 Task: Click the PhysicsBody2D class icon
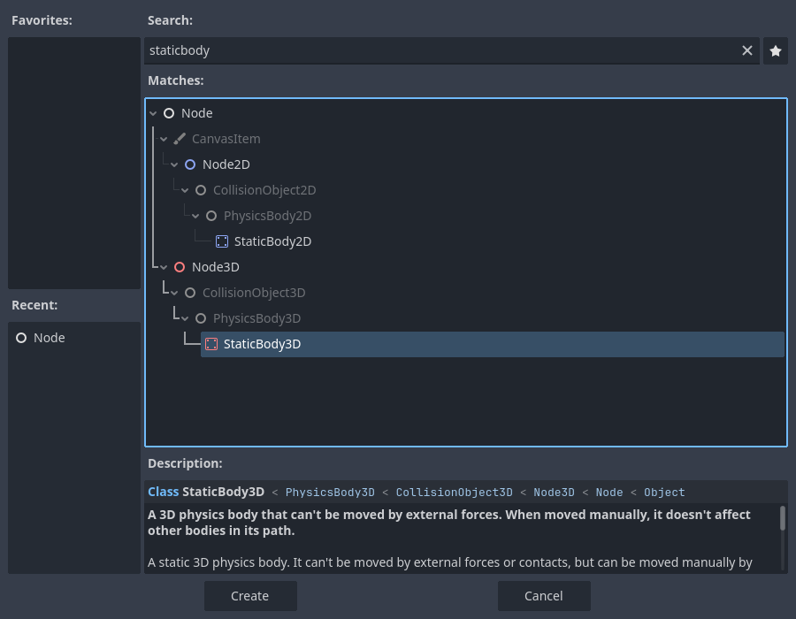point(211,215)
